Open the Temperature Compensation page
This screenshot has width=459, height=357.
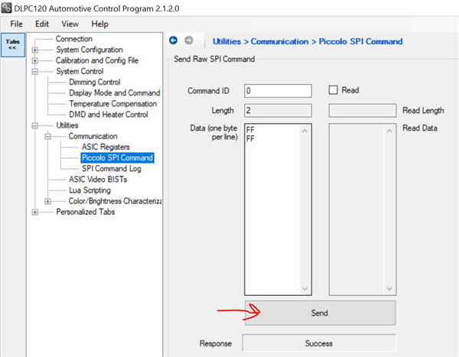click(x=112, y=104)
